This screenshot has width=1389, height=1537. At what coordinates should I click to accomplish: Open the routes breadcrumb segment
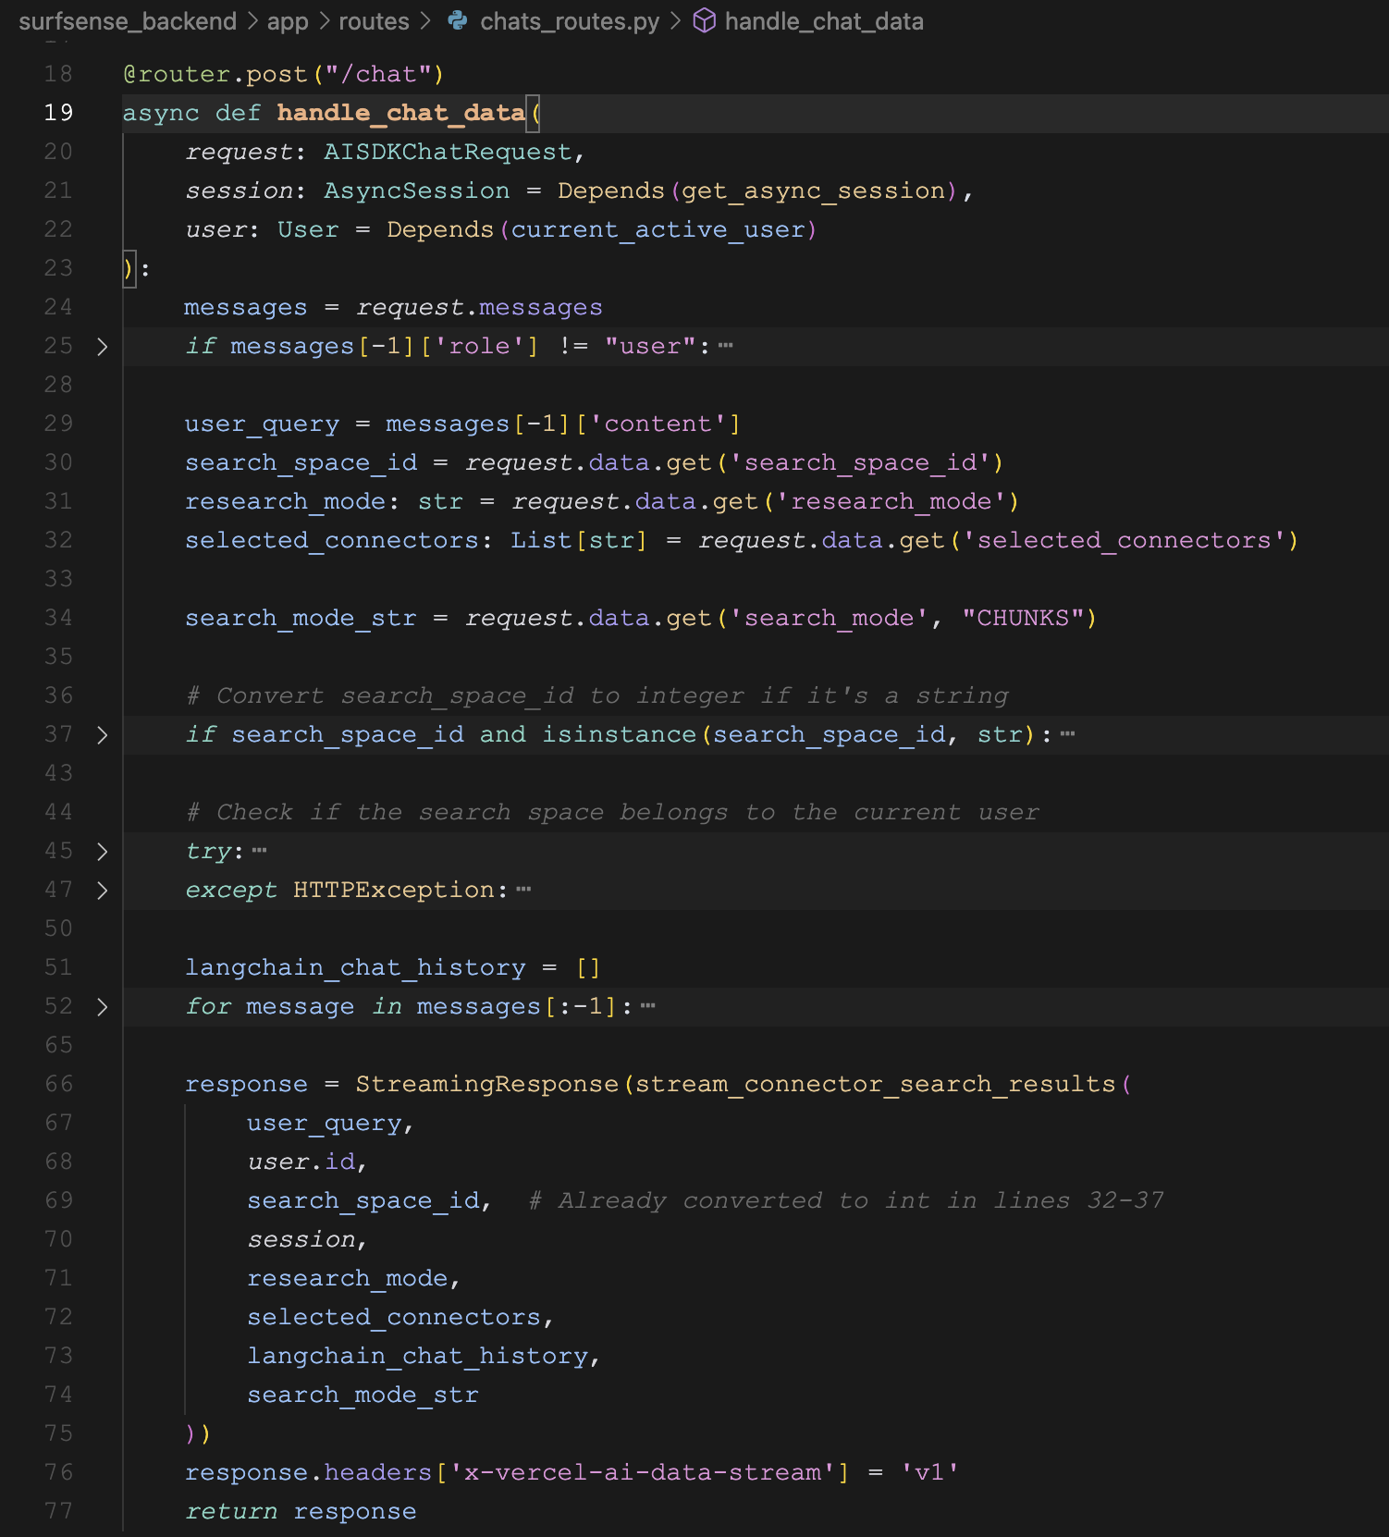(x=374, y=21)
